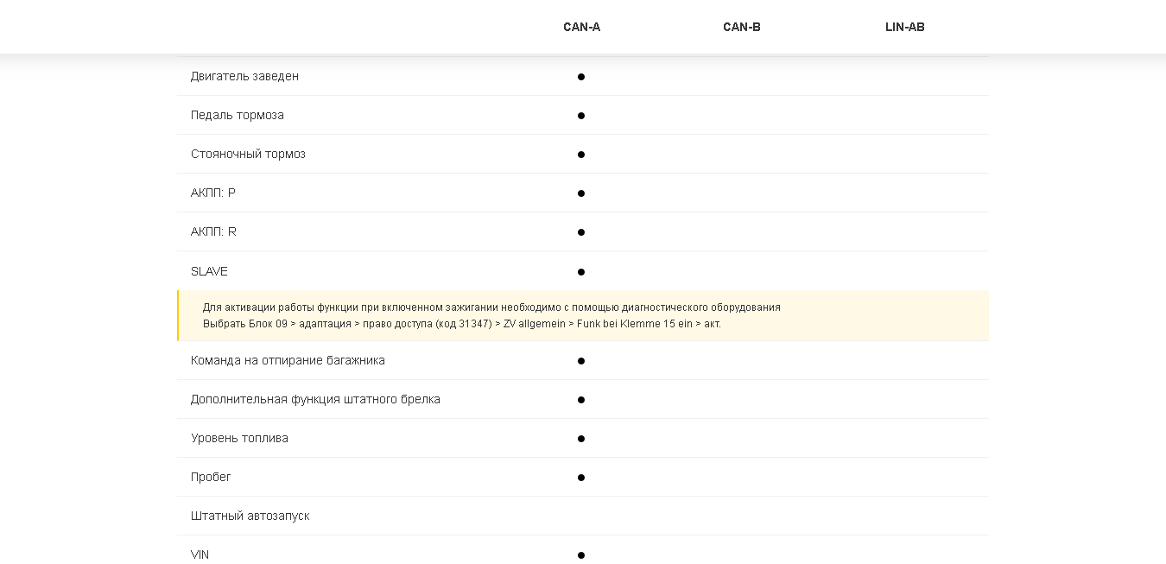Click the CAN-A dot for Пробег
Viewport: 1166px width, 564px height.
point(581,478)
